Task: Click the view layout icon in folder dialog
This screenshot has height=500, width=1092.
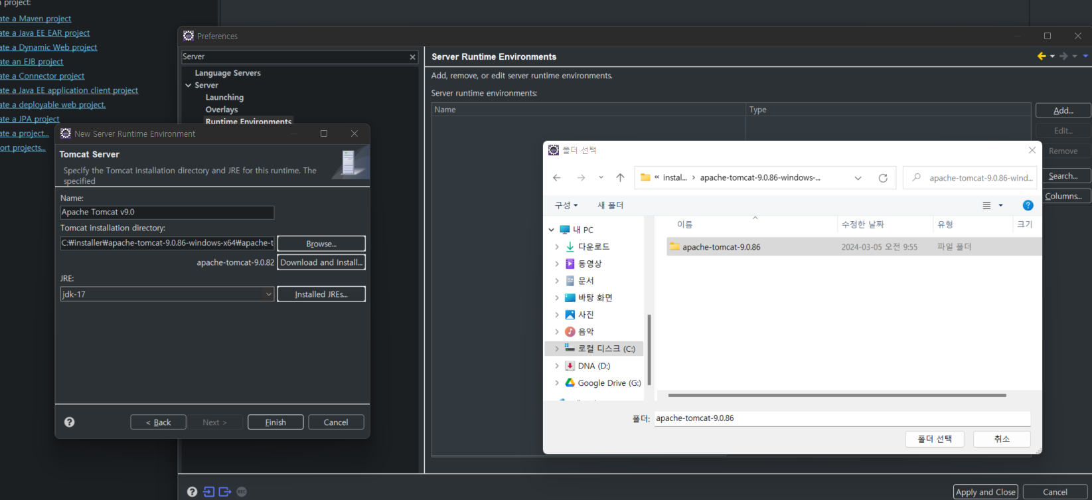Action: (987, 205)
